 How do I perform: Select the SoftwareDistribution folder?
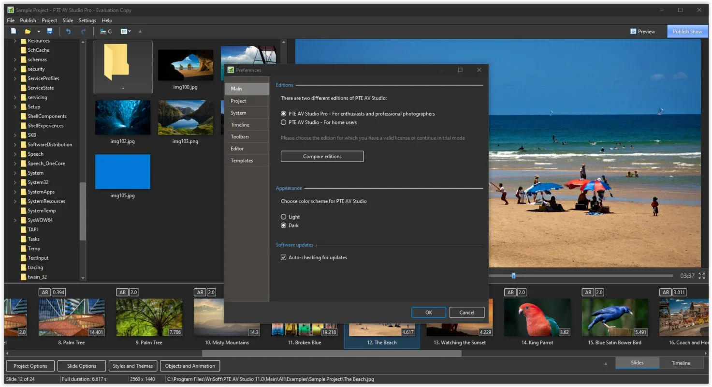point(50,145)
